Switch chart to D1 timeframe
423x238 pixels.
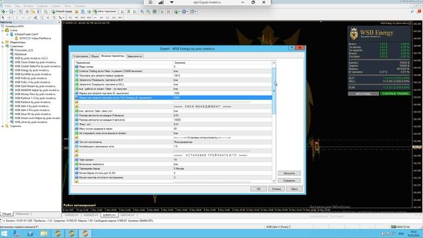[108, 18]
